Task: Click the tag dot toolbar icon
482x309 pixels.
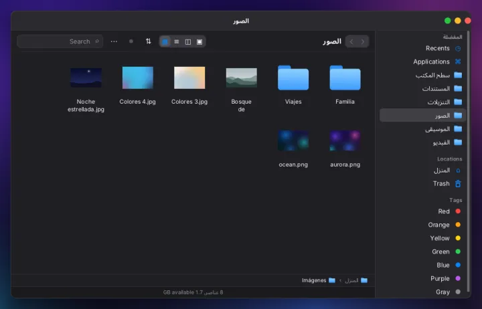Action: (131, 41)
